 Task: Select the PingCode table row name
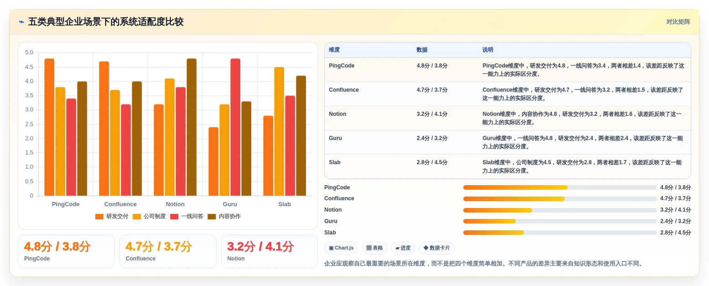point(342,66)
